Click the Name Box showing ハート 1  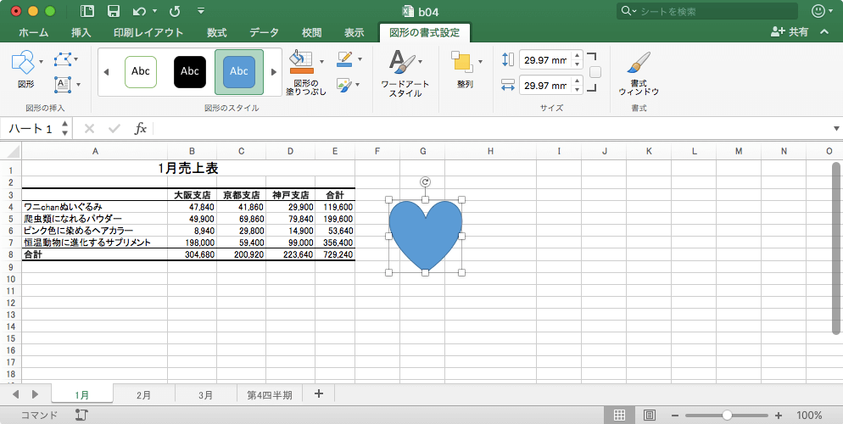tap(31, 128)
